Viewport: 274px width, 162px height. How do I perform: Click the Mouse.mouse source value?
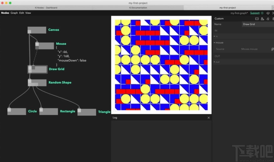249,49
